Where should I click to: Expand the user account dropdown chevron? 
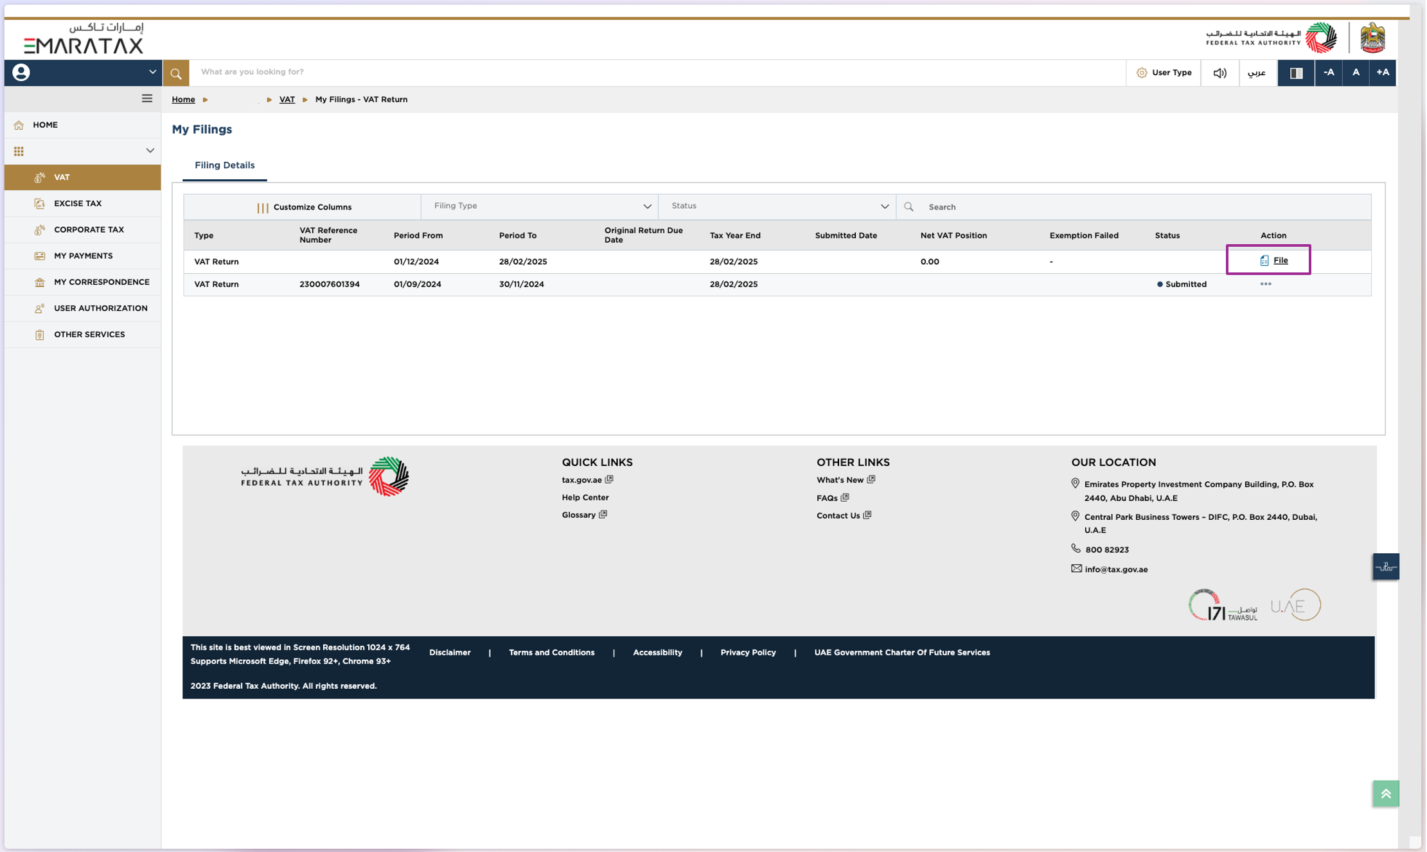(152, 72)
